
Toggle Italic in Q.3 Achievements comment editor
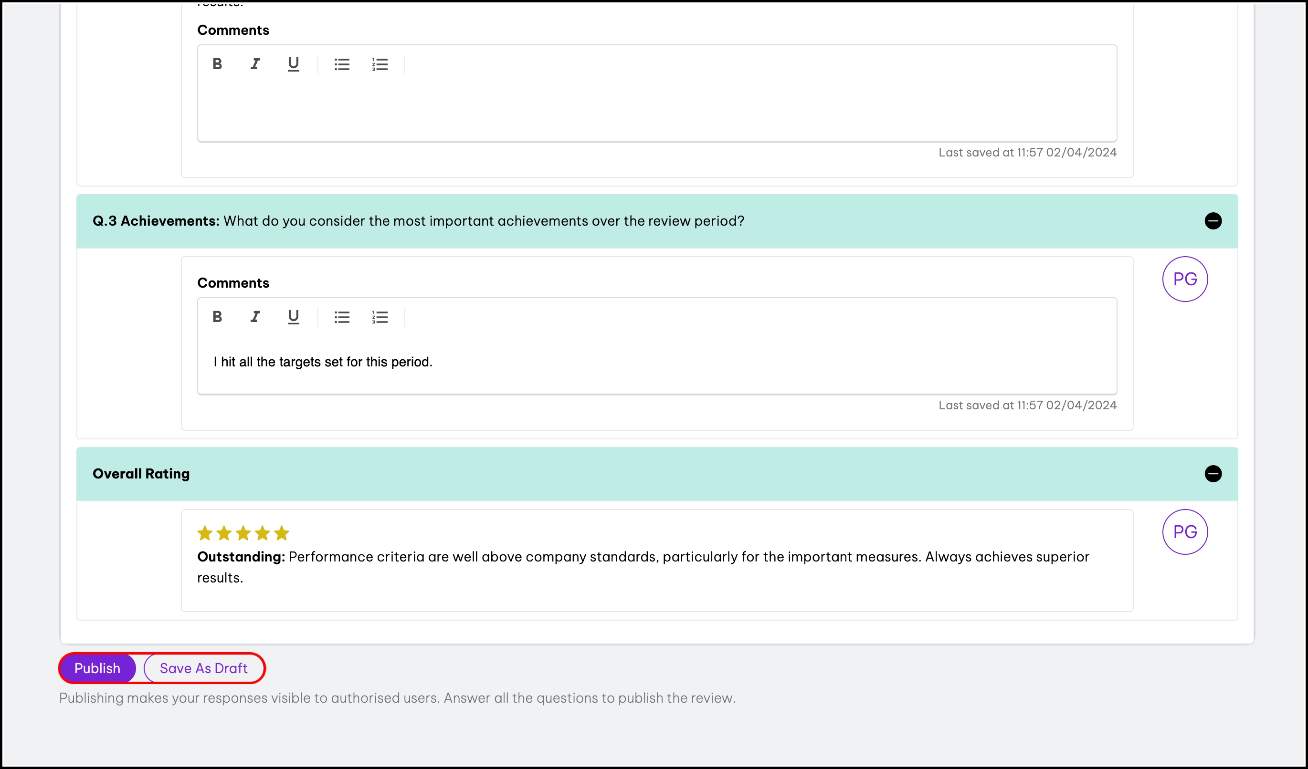click(255, 317)
